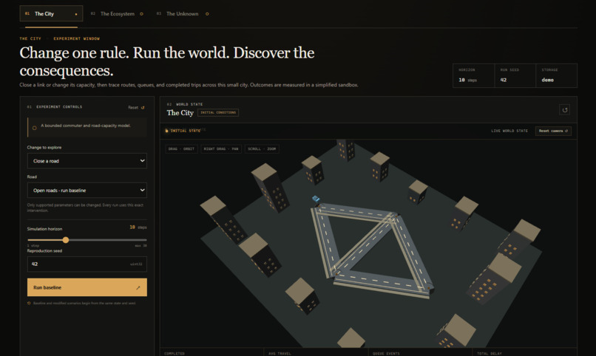596x356 pixels.
Task: Click the Simulation horizon slider handle
Action: click(x=66, y=240)
